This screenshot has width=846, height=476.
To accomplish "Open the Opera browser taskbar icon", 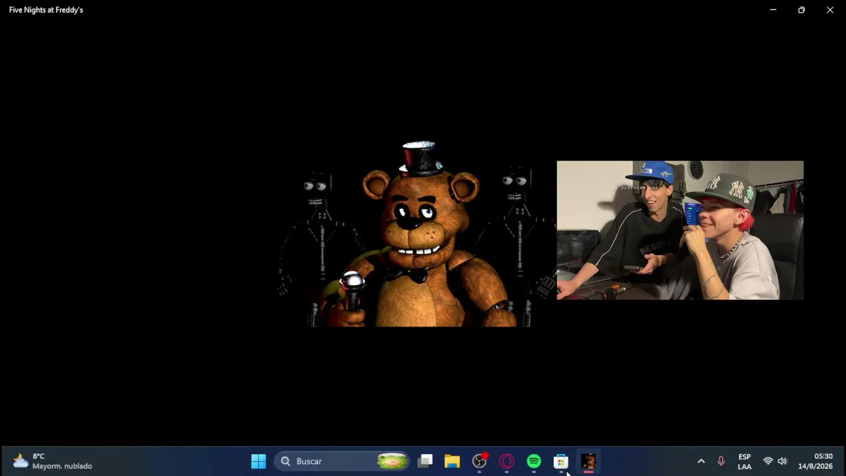I will (507, 461).
